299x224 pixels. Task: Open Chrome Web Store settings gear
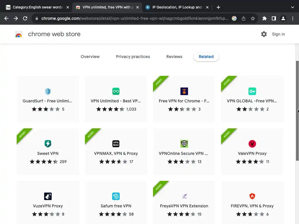coord(264,34)
